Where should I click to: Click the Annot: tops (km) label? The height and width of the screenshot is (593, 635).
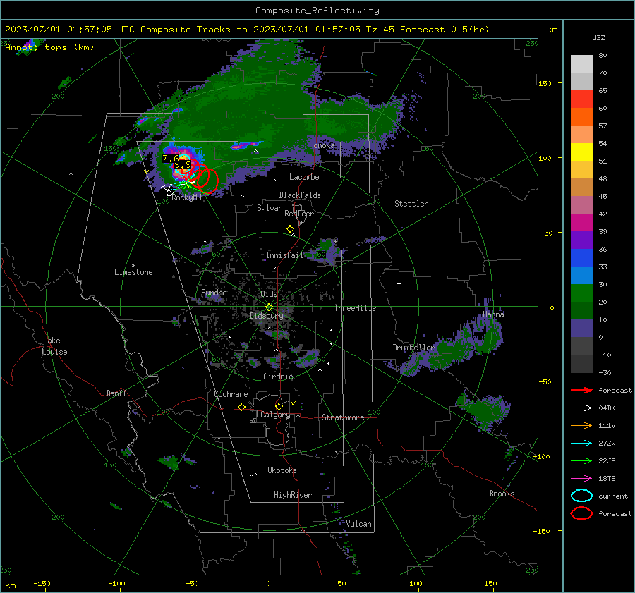(49, 47)
